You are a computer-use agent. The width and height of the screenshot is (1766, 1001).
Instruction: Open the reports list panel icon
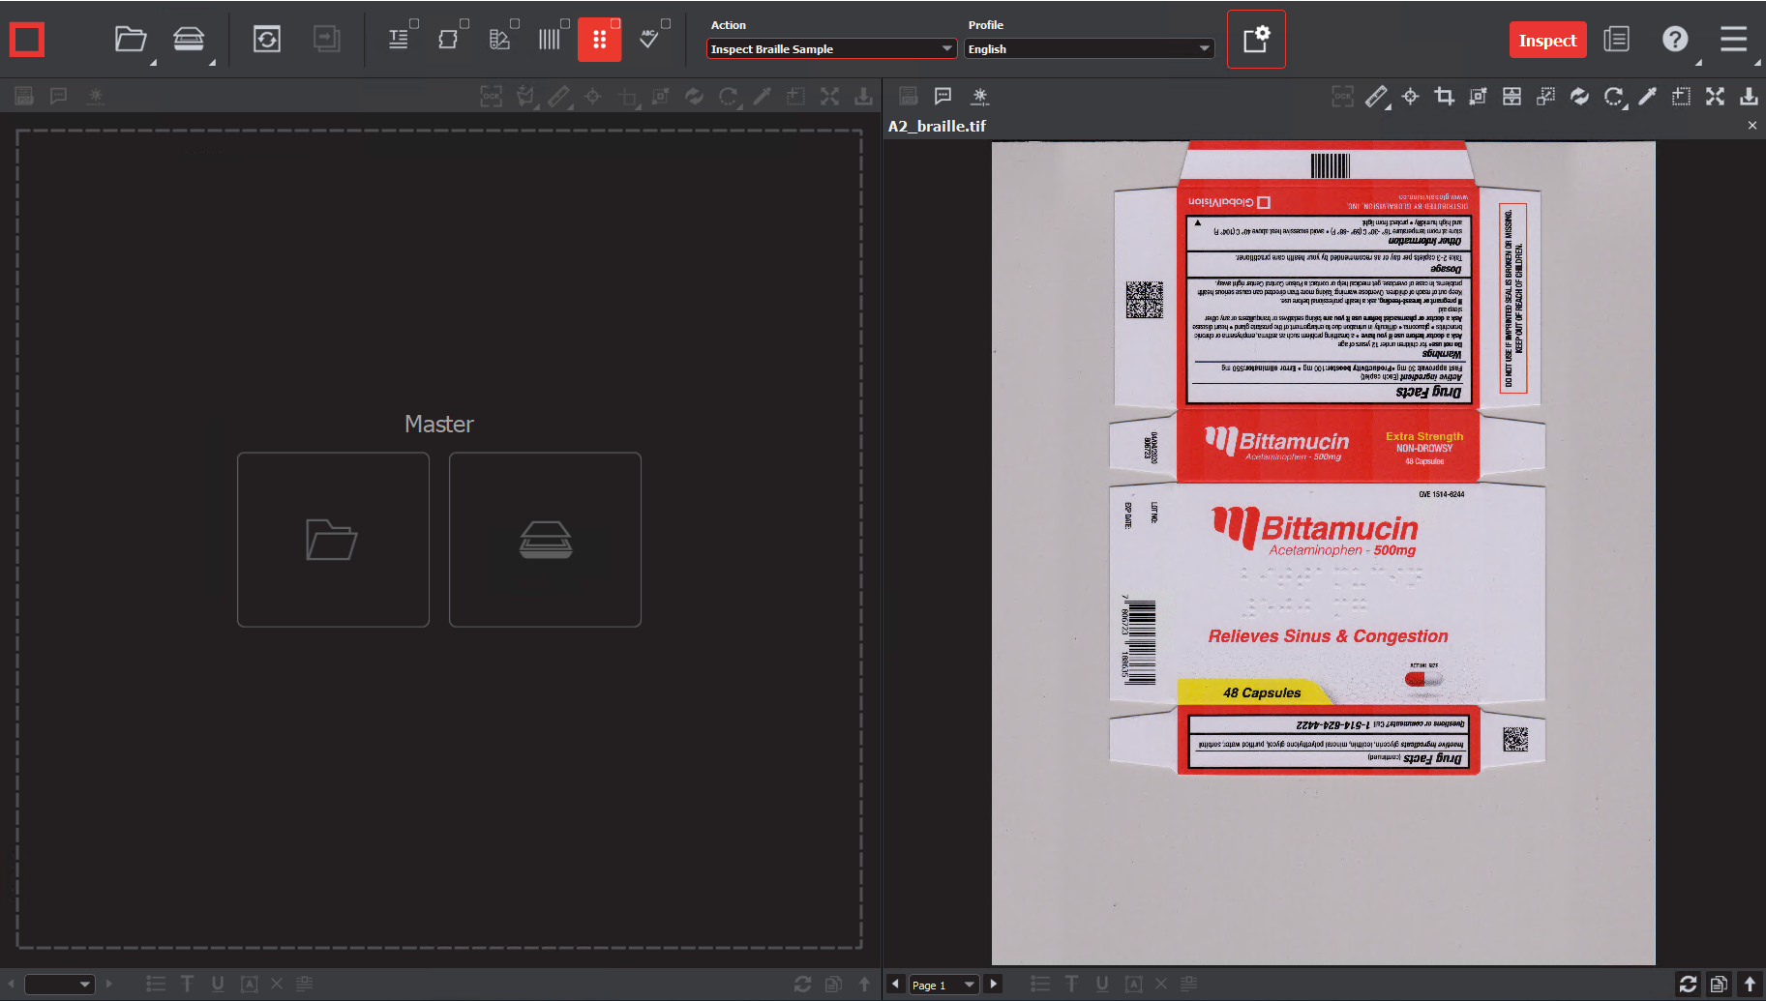(1616, 40)
